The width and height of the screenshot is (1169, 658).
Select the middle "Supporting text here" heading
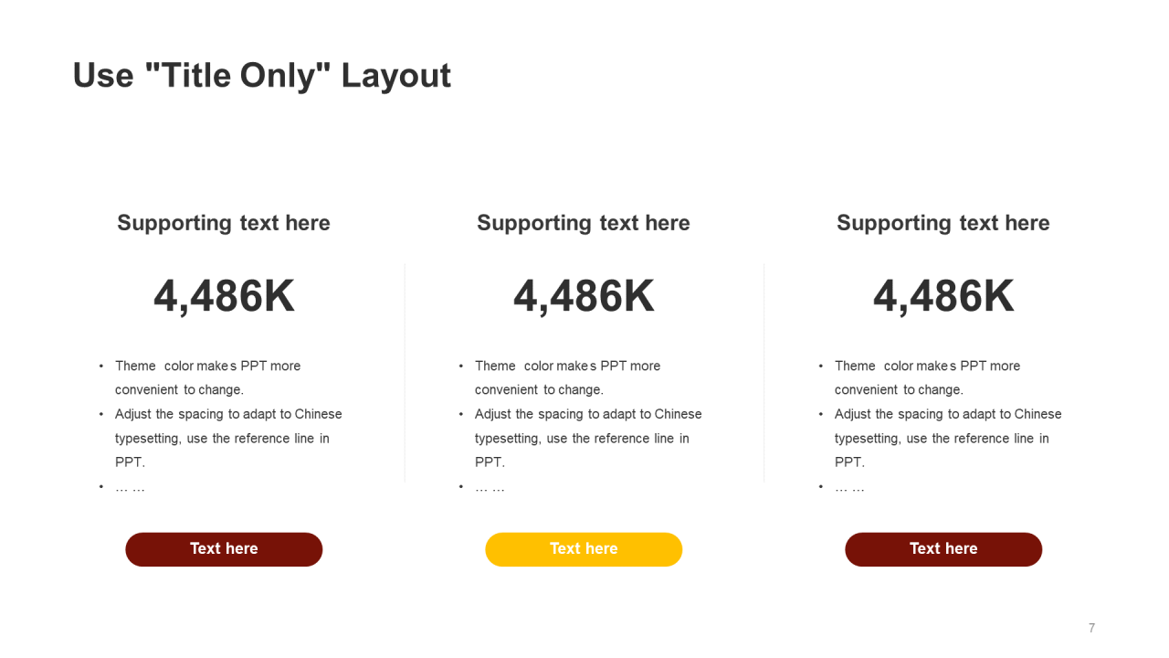tap(584, 223)
